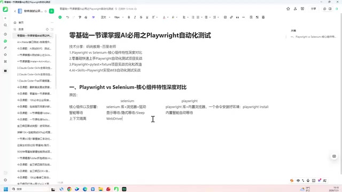Screen dimensions: 342x192
Task: Insert a bulleted list
Action: pyautogui.click(x=193, y=17)
